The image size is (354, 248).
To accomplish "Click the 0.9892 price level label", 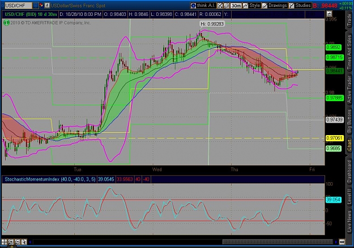I will [x=334, y=47].
